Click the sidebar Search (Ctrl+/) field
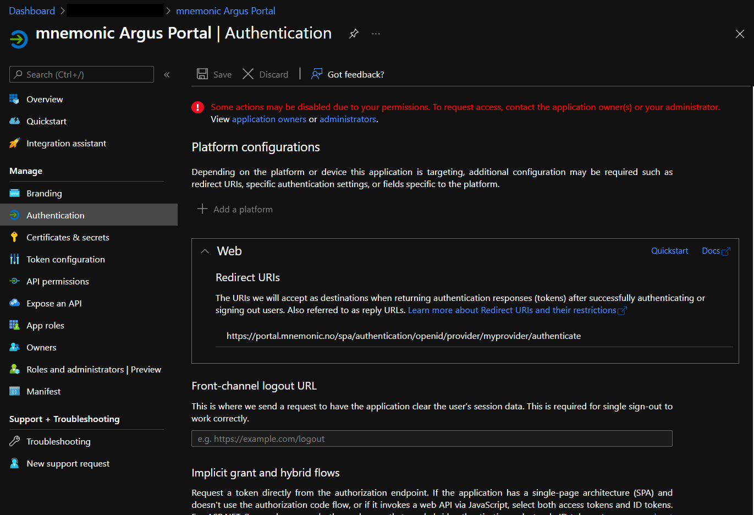This screenshot has width=754, height=515. point(81,74)
